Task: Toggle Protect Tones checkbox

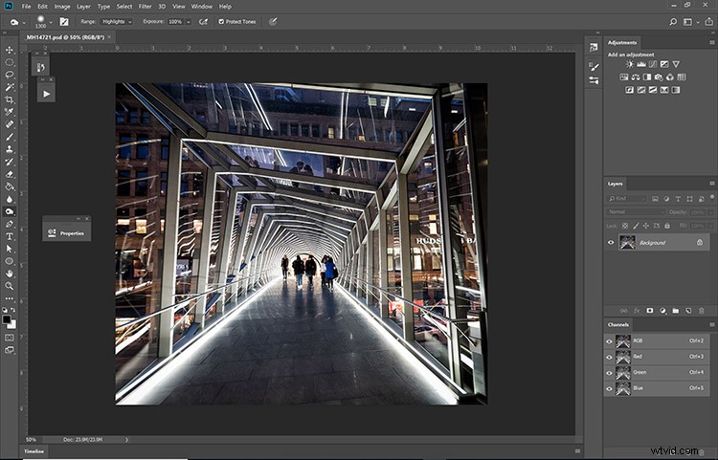Action: 221,21
